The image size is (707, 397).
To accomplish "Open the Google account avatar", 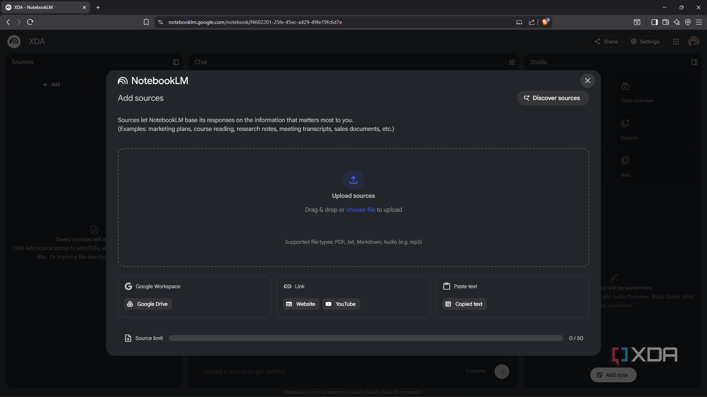I will pos(693,41).
